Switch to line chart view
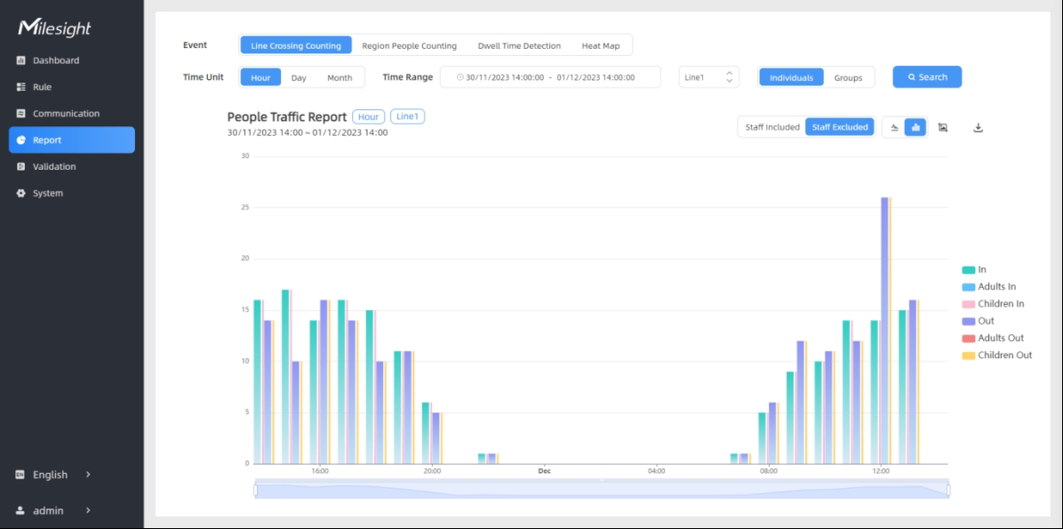The width and height of the screenshot is (1063, 529). click(x=894, y=127)
